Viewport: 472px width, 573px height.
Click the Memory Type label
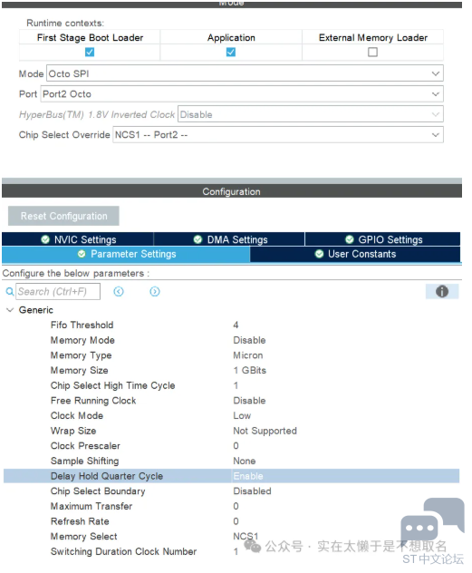click(81, 355)
